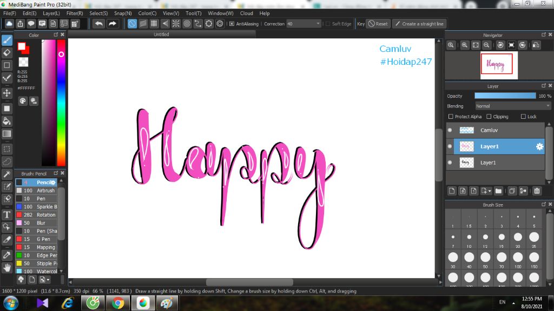Select the Text tool
Screen dimensions: 554x311
[7, 214]
